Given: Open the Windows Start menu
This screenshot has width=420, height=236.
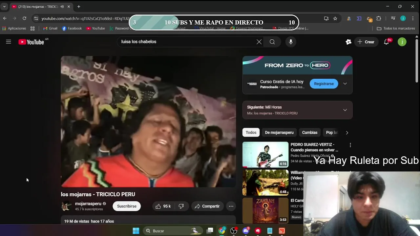Looking at the screenshot, I should [136, 231].
